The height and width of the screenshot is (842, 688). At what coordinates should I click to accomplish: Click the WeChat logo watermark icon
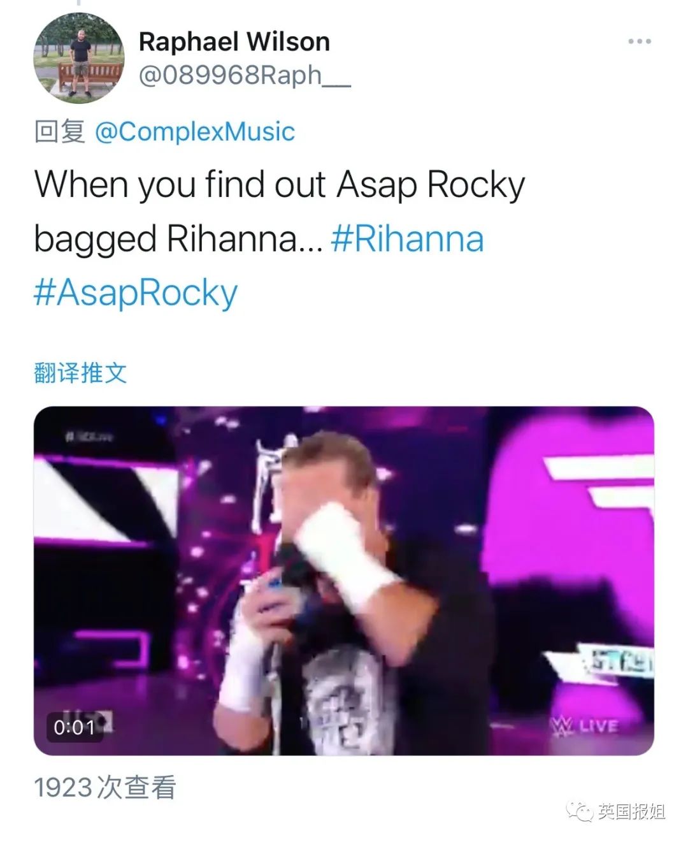580,811
